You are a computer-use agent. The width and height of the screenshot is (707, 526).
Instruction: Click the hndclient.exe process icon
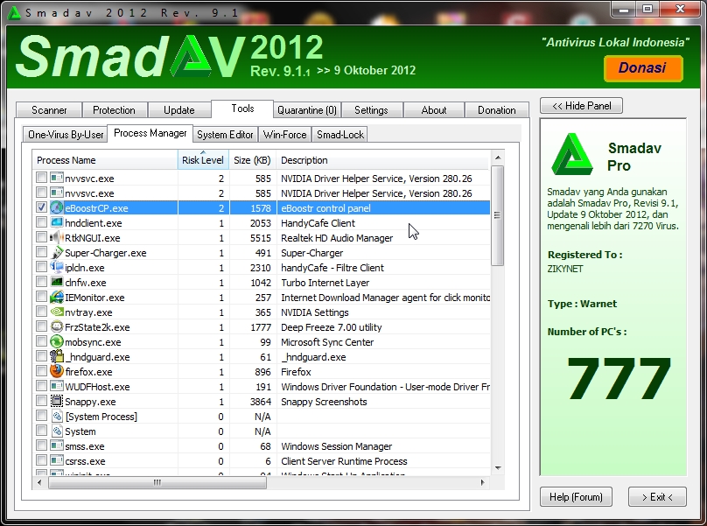click(x=56, y=222)
